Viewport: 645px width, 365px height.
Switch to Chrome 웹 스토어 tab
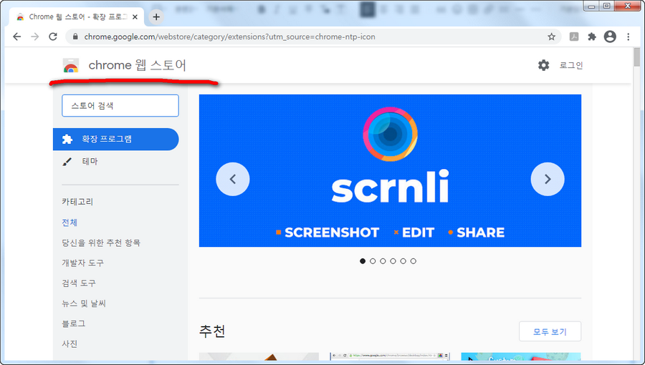[77, 17]
